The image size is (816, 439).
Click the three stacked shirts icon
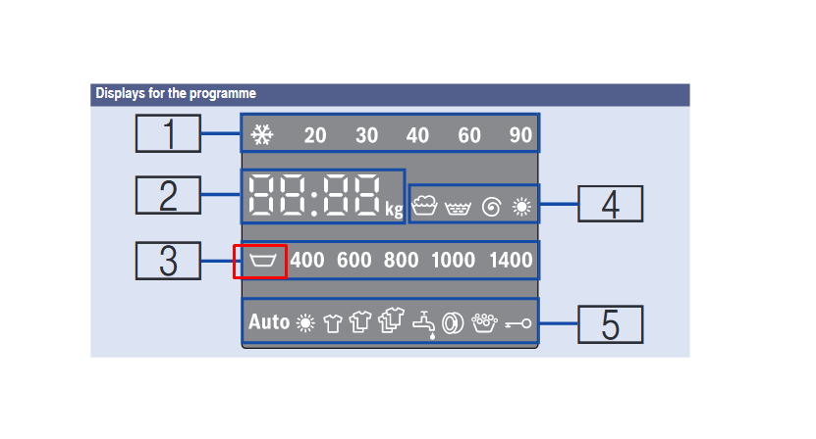pos(392,321)
